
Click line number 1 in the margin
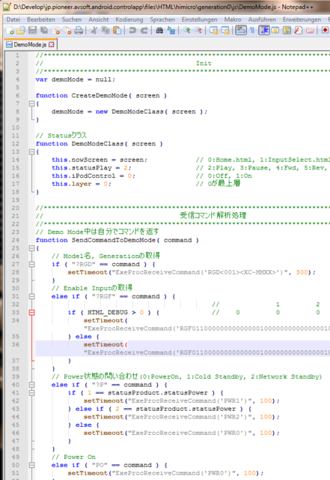[x=17, y=55]
